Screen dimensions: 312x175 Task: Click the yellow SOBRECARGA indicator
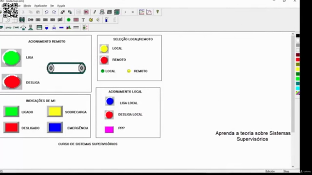coord(55,111)
